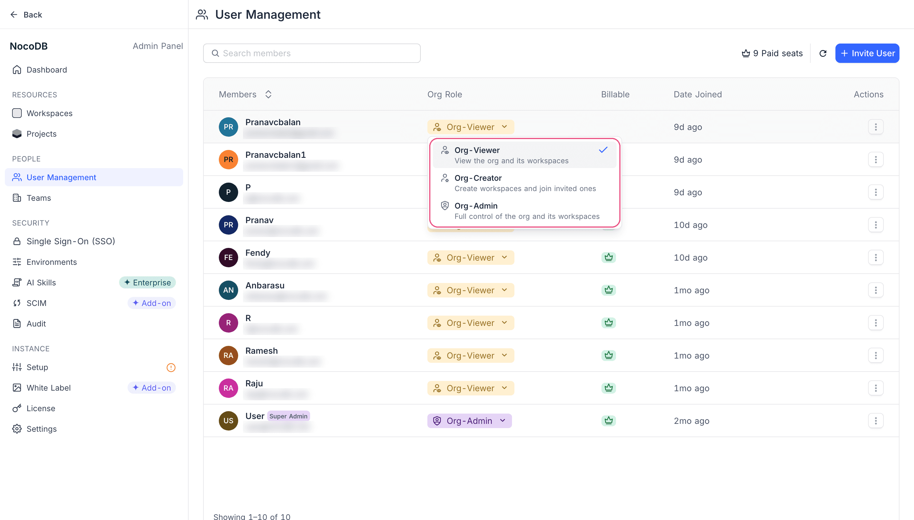The image size is (914, 520).
Task: Open actions menu for Pranavcbalan row
Action: pos(875,127)
